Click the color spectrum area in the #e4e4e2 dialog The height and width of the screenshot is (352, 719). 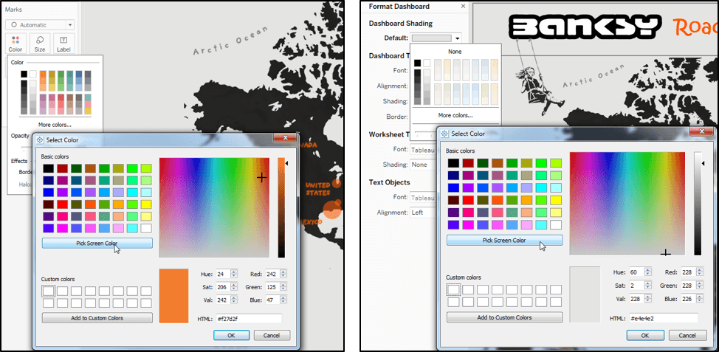click(627, 204)
